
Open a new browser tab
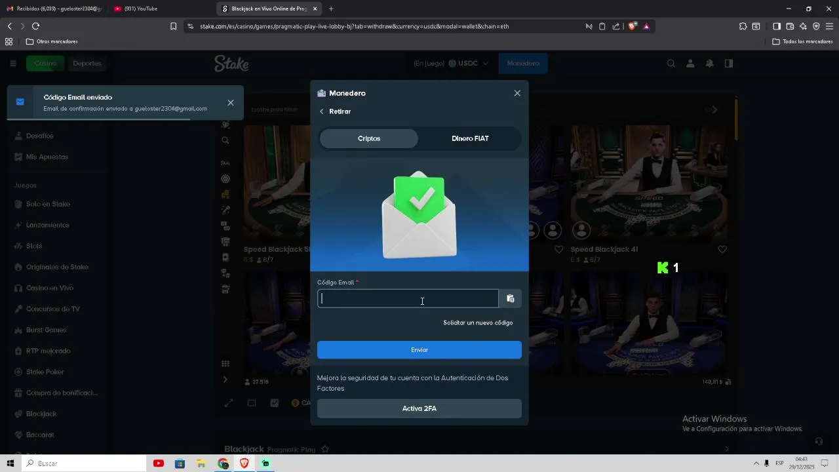point(331,9)
